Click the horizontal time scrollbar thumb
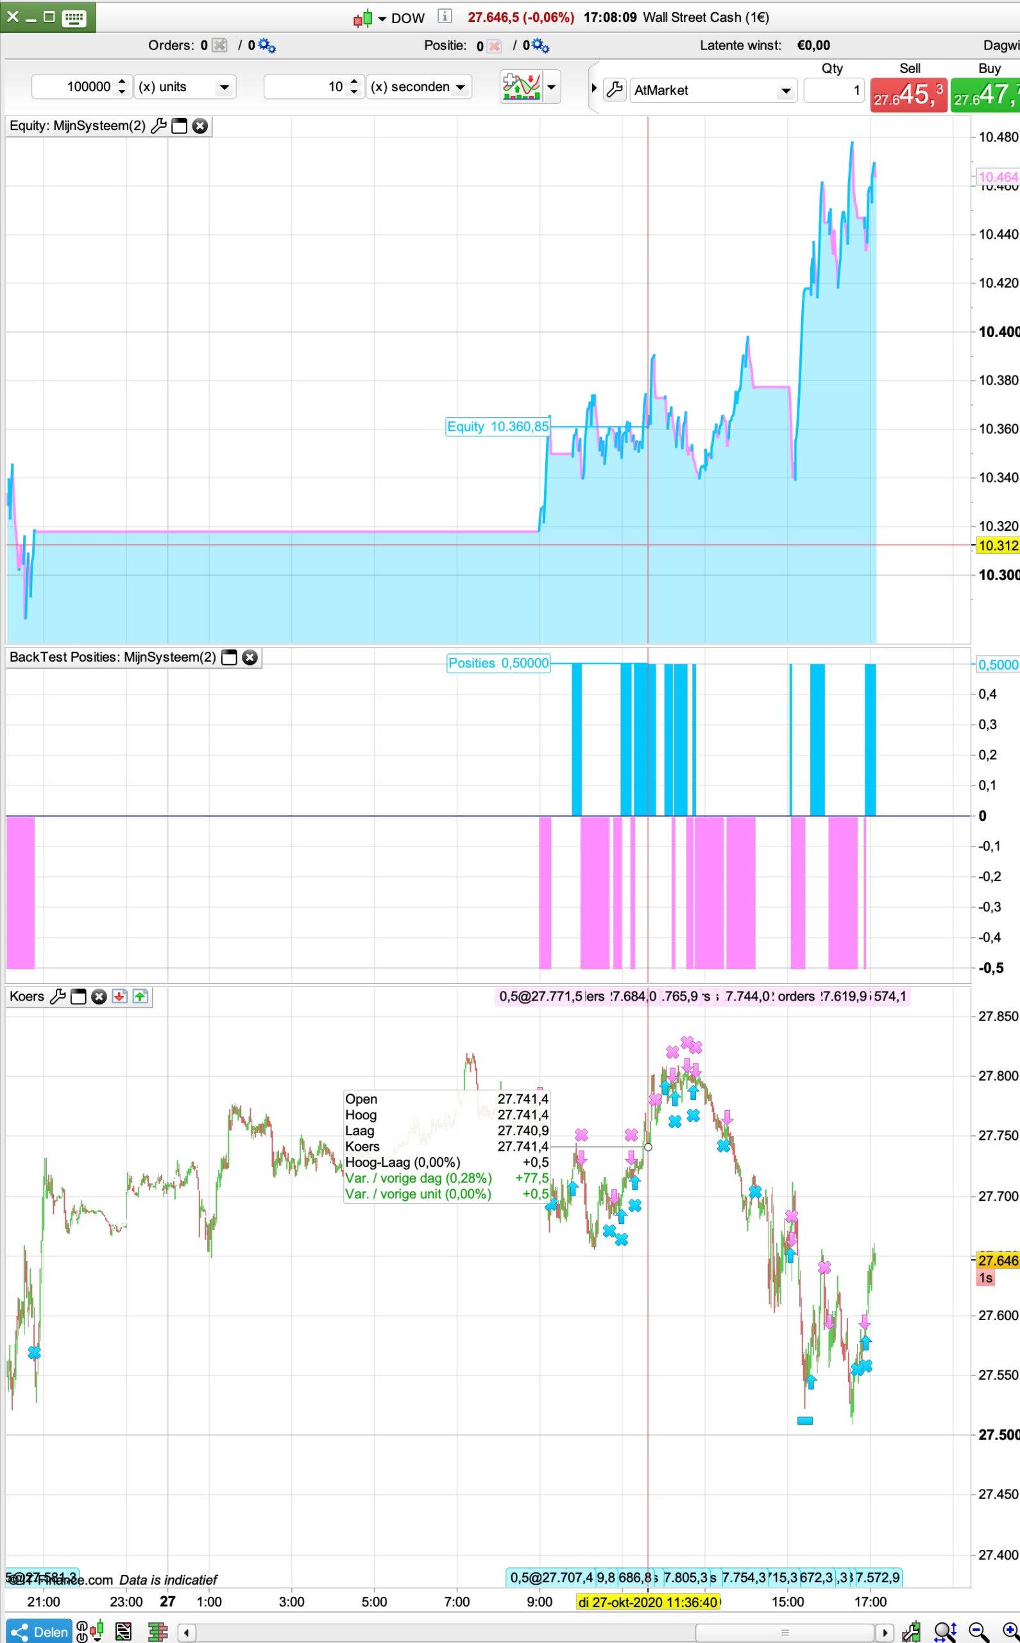The height and width of the screenshot is (1643, 1020). [x=785, y=1633]
